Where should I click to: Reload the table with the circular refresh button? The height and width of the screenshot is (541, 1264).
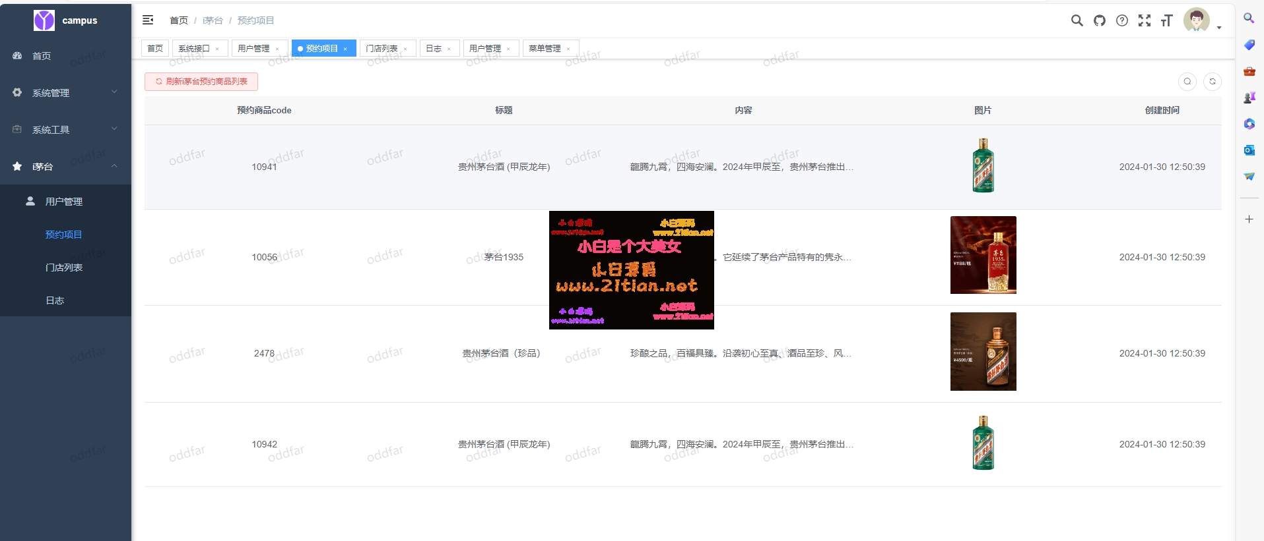click(1213, 82)
